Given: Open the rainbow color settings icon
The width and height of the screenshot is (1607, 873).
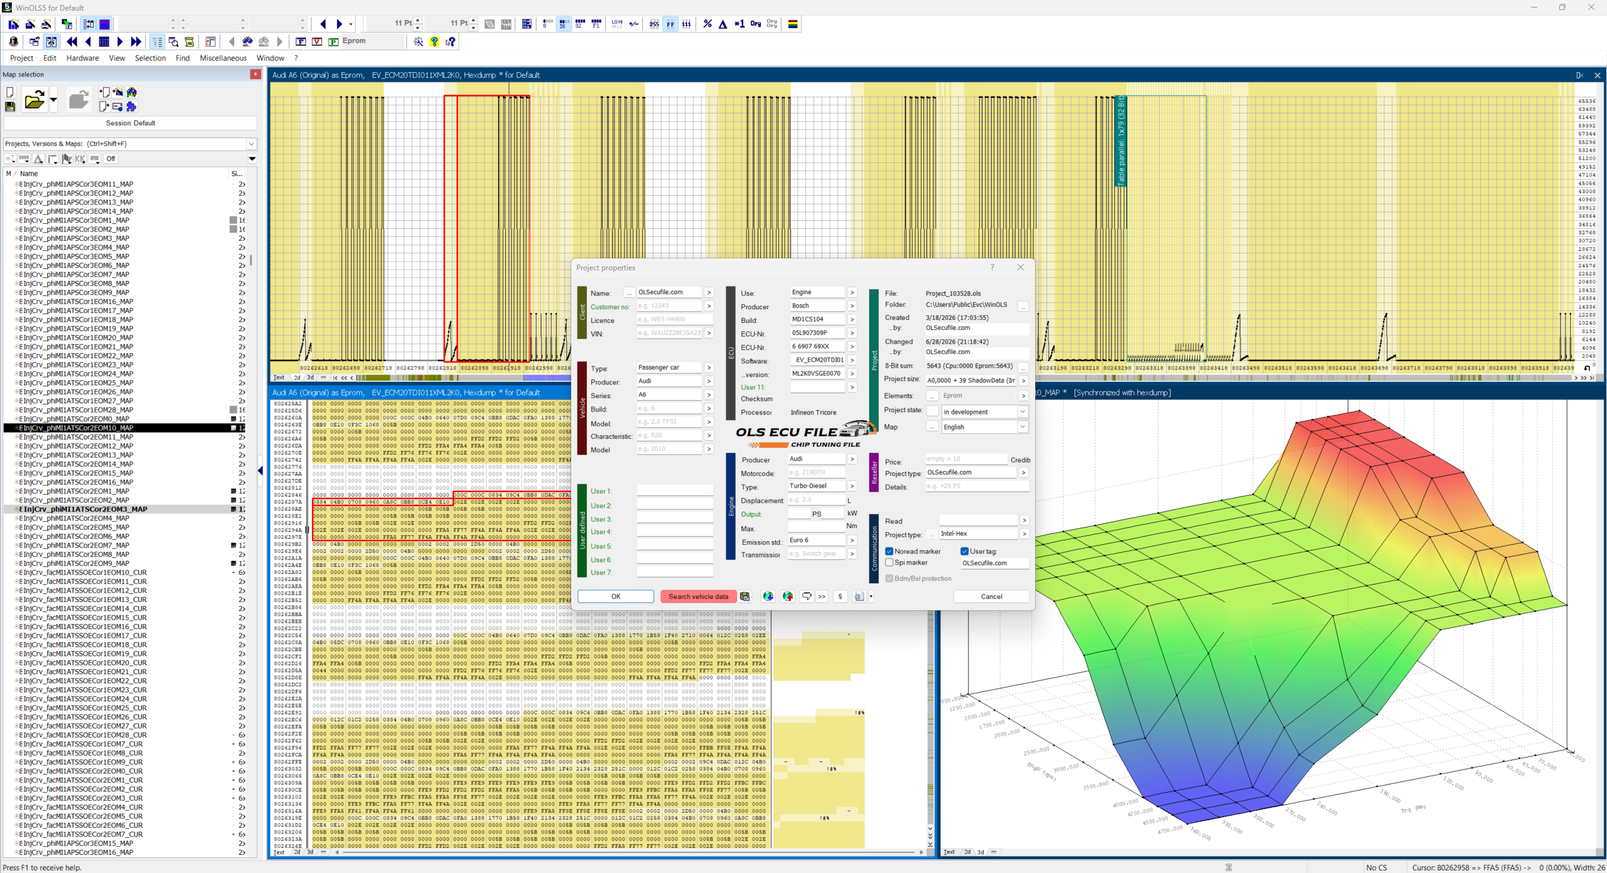Looking at the screenshot, I should click(x=793, y=24).
